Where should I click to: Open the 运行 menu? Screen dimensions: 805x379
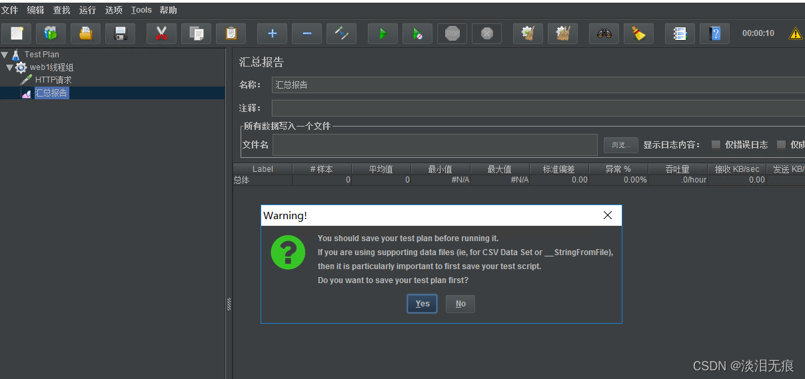[88, 10]
